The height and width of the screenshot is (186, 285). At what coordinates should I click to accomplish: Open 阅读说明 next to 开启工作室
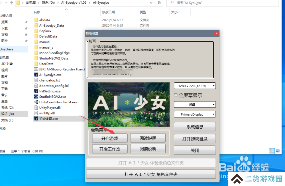pos(148,149)
